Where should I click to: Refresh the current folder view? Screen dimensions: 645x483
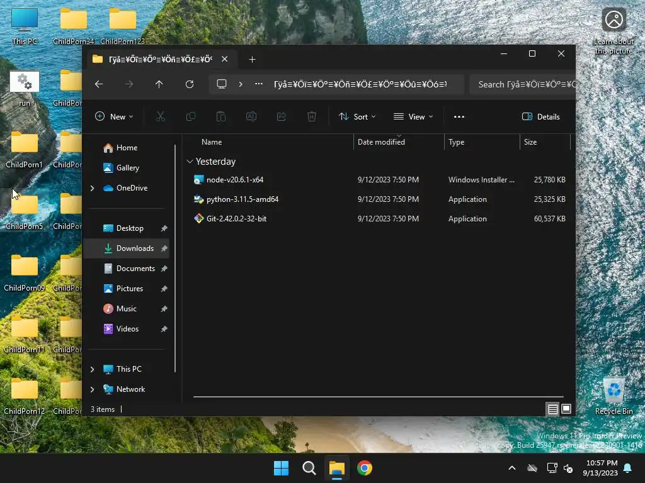(189, 84)
